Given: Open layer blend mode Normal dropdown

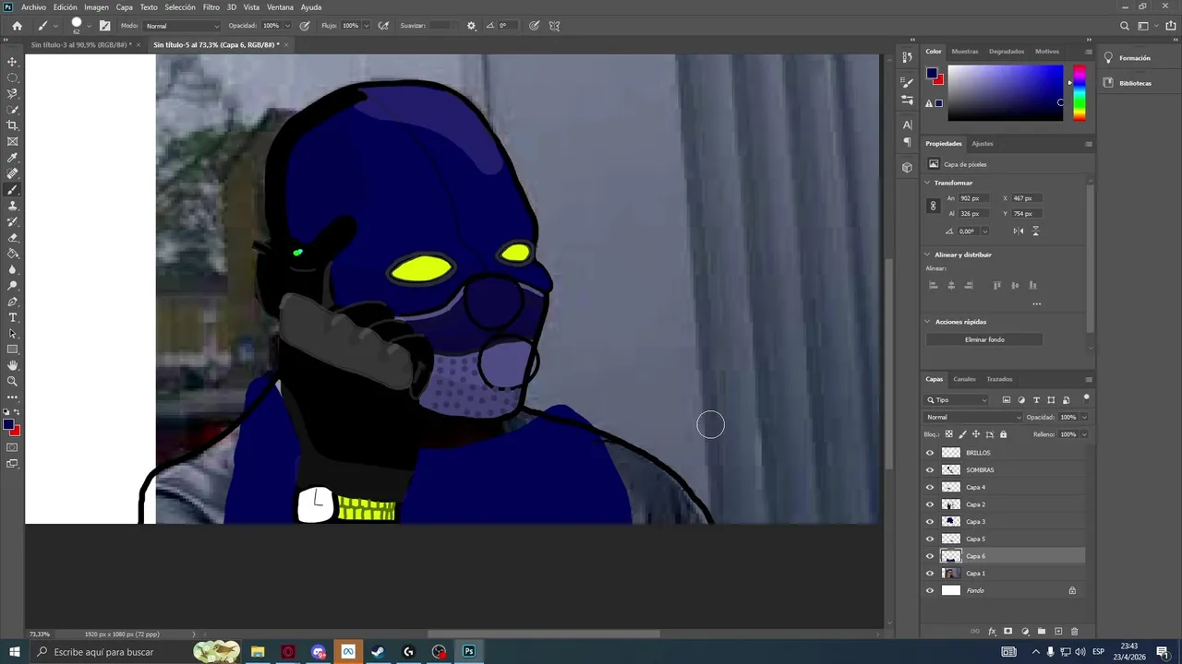Looking at the screenshot, I should pyautogui.click(x=973, y=417).
